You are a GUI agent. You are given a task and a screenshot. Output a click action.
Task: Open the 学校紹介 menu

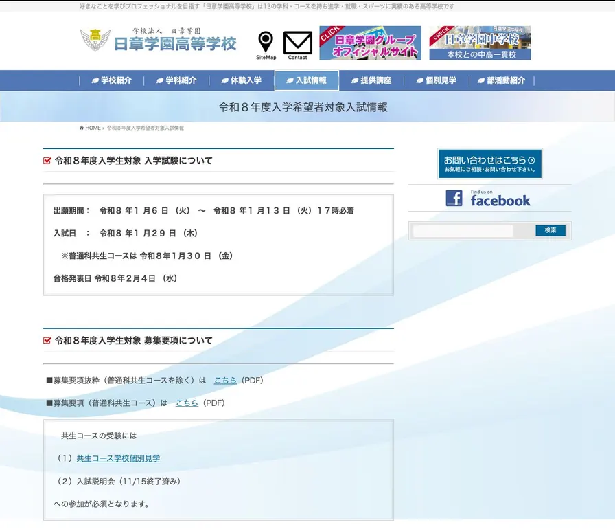click(112, 80)
